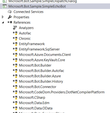Select the Microsoft.Azure.KeyVault.Core reference

pyautogui.click(x=42, y=60)
